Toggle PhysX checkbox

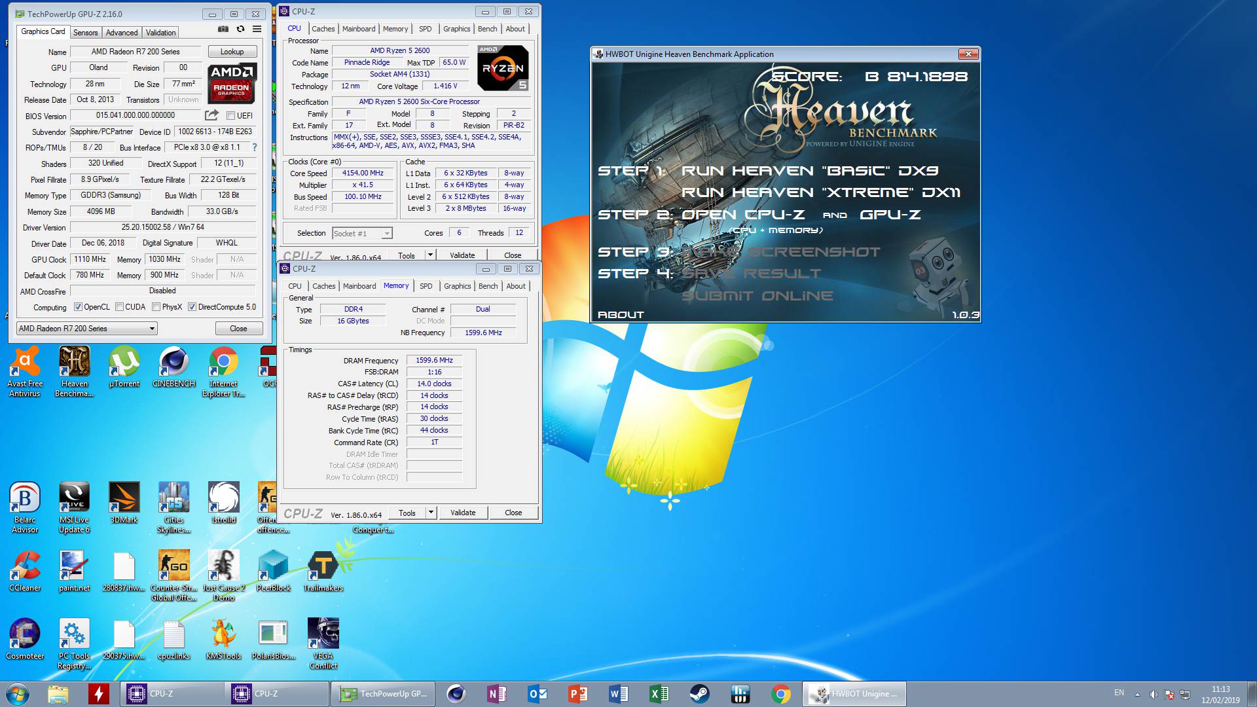click(156, 307)
